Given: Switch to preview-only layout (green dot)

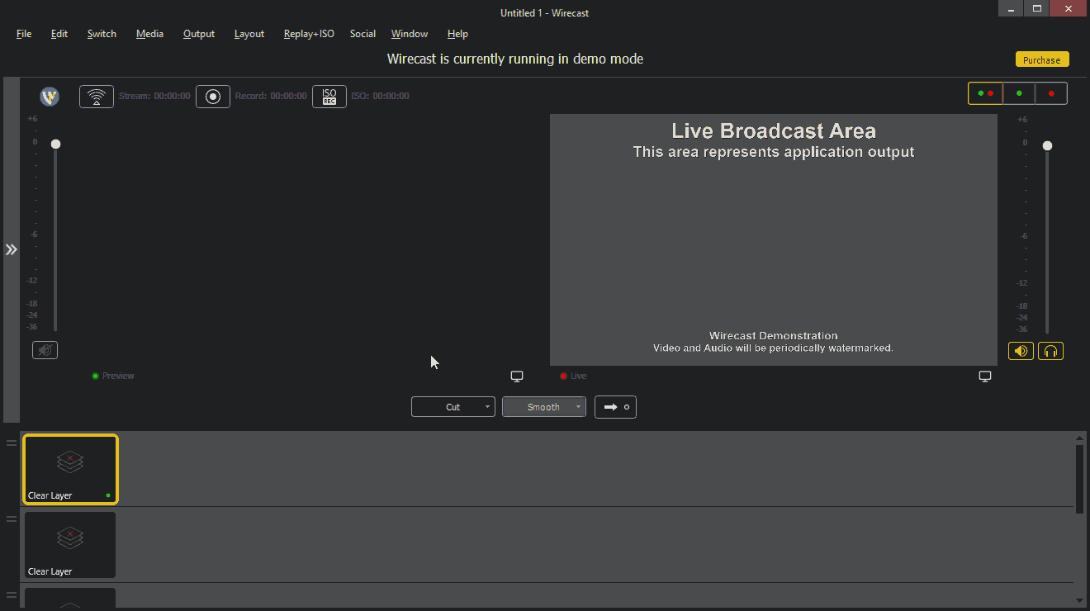Looking at the screenshot, I should [1019, 93].
